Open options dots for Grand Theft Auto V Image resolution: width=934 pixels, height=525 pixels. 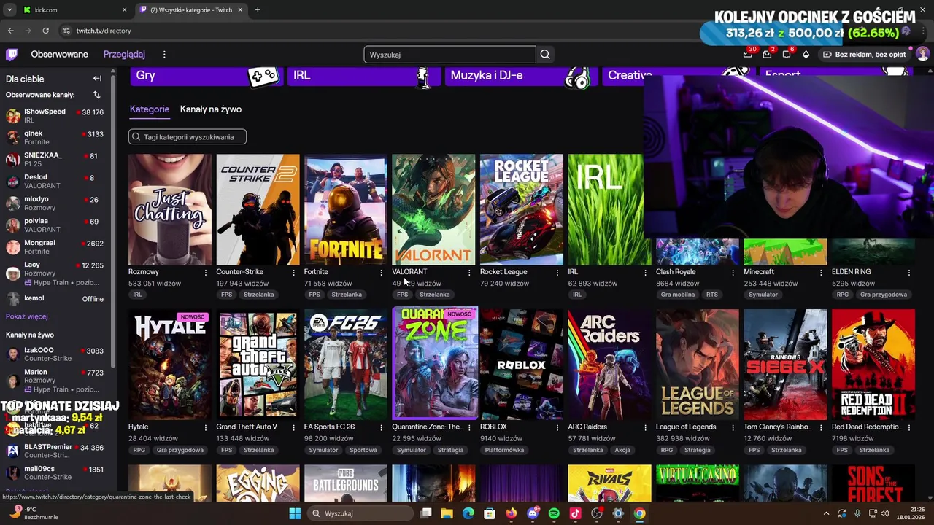click(293, 427)
